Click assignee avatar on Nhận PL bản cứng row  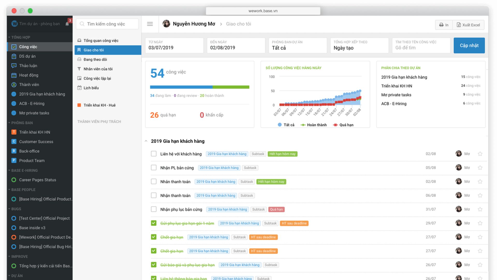tap(459, 167)
